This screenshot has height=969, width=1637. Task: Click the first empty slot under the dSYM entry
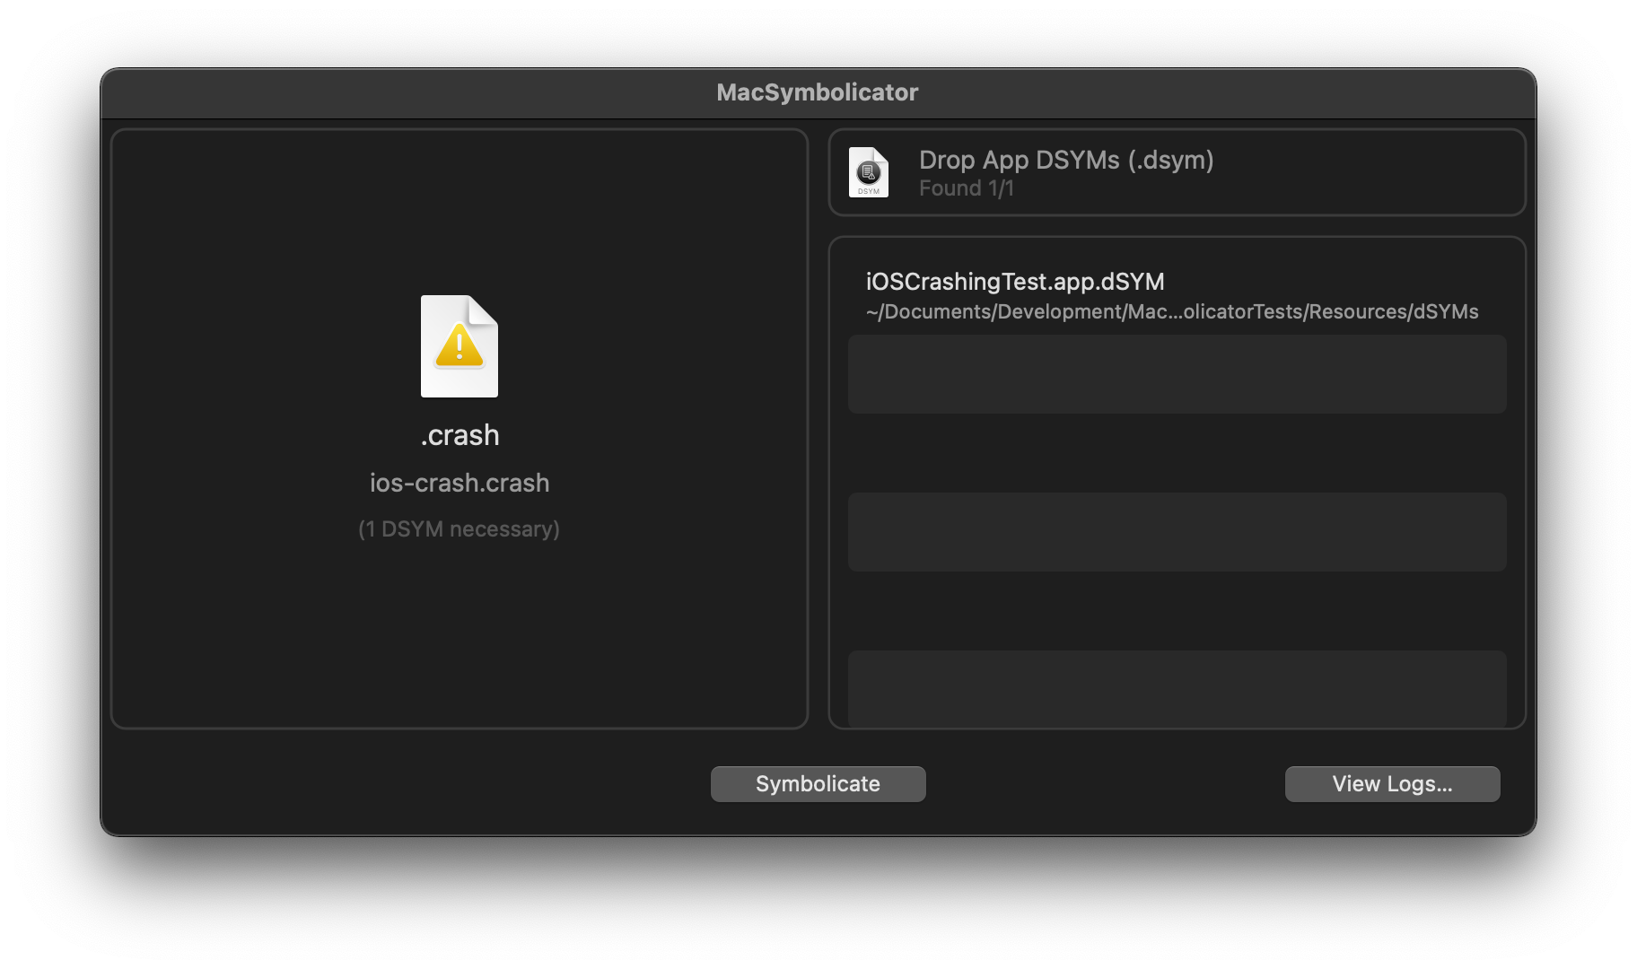(x=1177, y=374)
